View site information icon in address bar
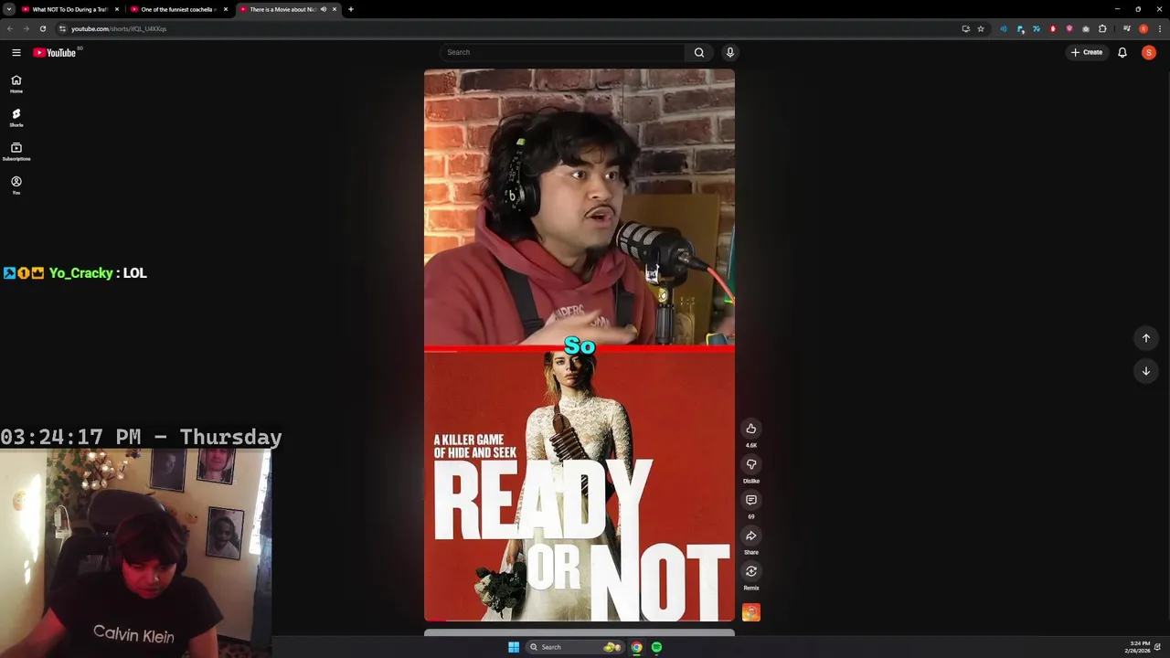 [x=62, y=28]
